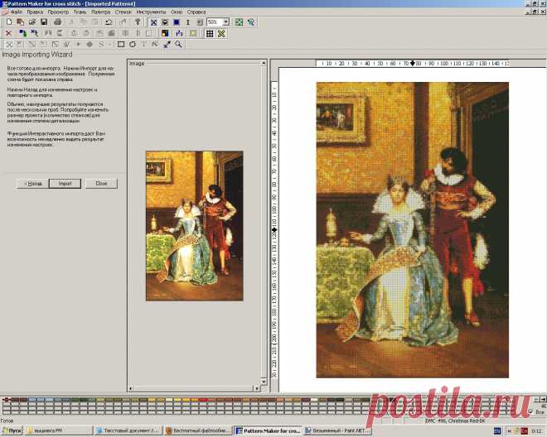Click the image panel vertical scrollbar down arrow
547x437 pixels.
pyautogui.click(x=264, y=382)
